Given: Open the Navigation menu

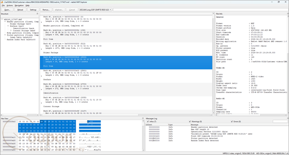Looking at the screenshot, I should coord(19,5).
